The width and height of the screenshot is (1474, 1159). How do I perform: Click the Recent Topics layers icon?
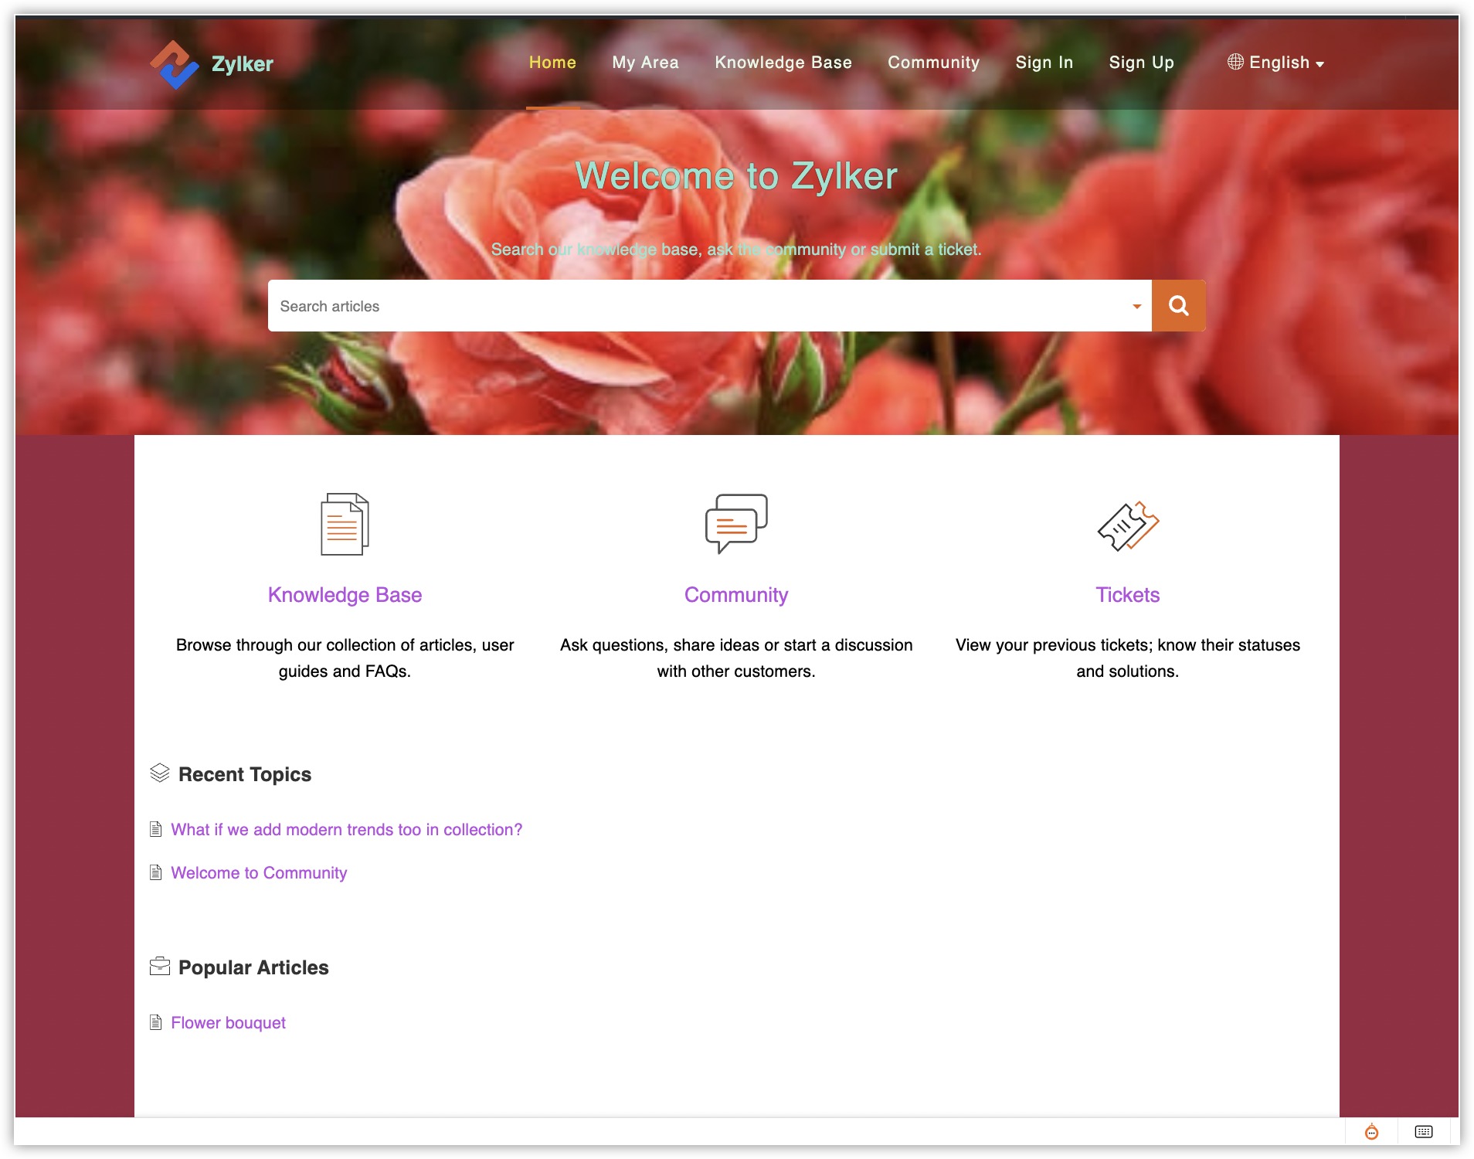[160, 773]
